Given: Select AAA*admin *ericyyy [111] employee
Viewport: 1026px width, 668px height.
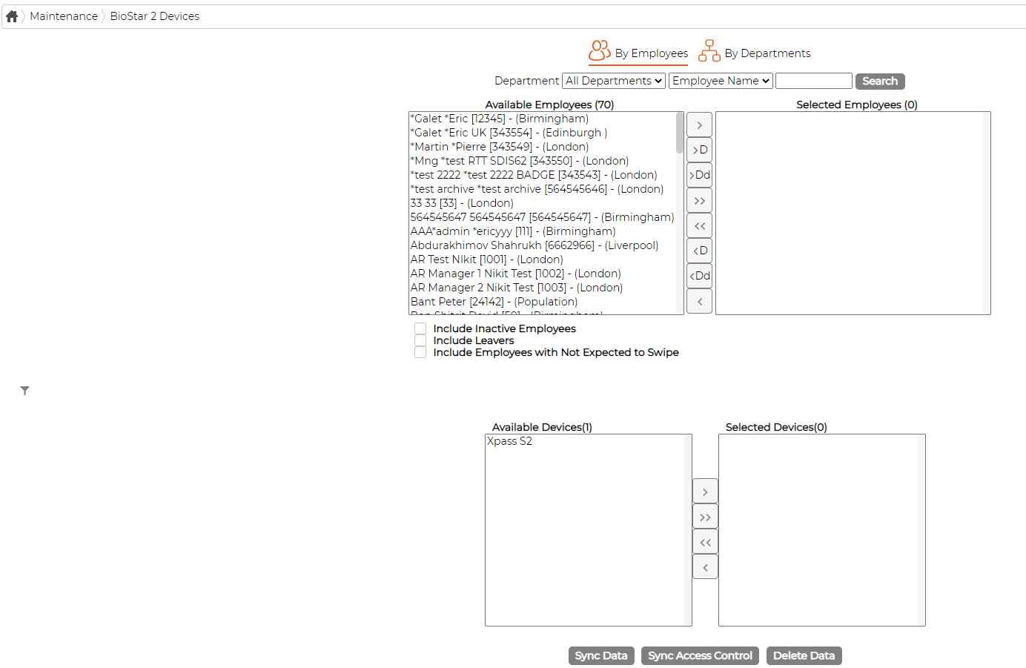Looking at the screenshot, I should coord(543,231).
